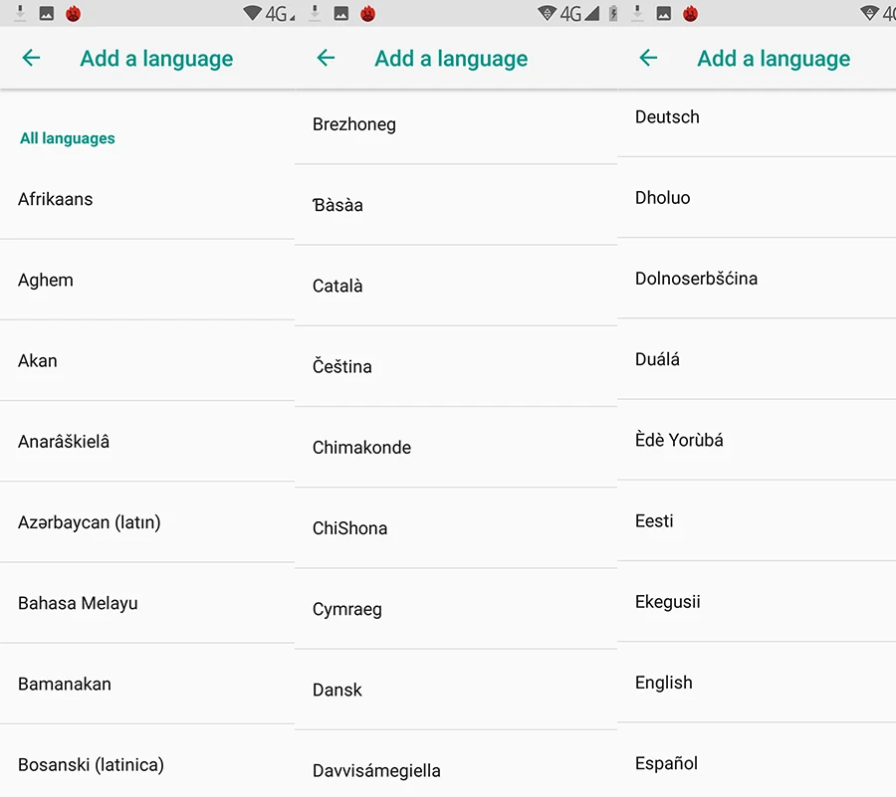Go back using left screen's arrow
Screen dimensions: 896x797
31,58
